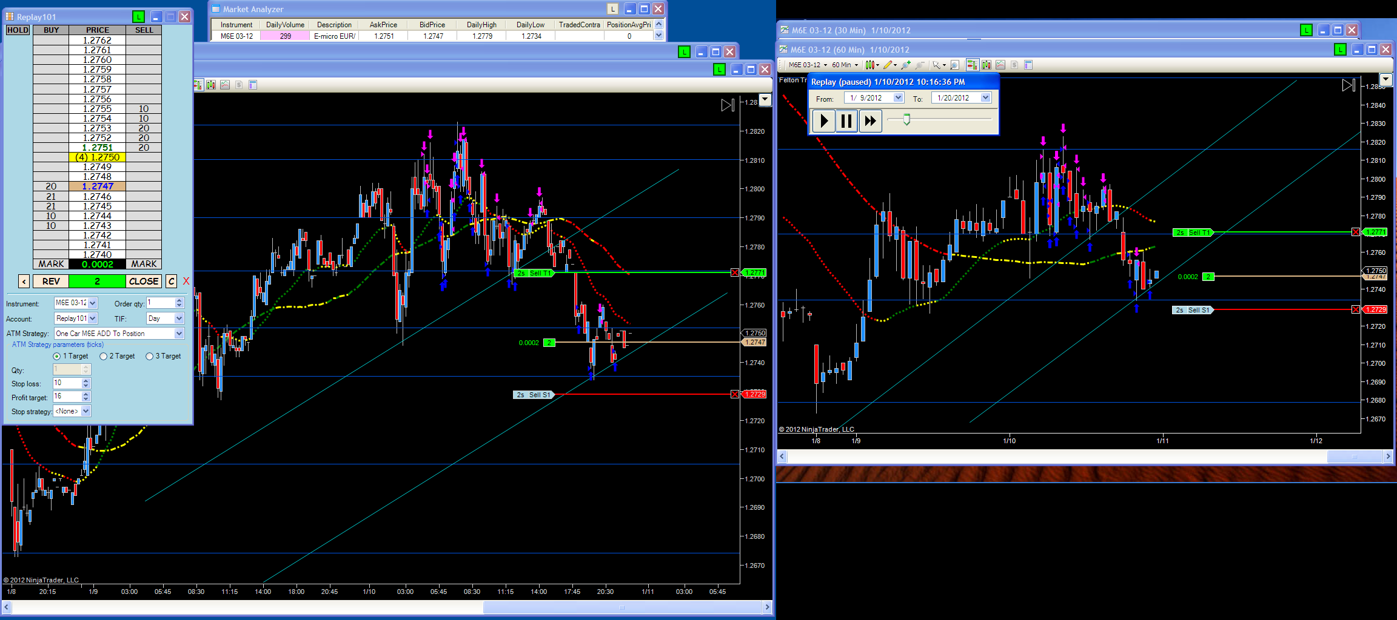Expand the ATM Strategy dropdown
Viewport: 1397px width, 620px height.
tap(179, 334)
